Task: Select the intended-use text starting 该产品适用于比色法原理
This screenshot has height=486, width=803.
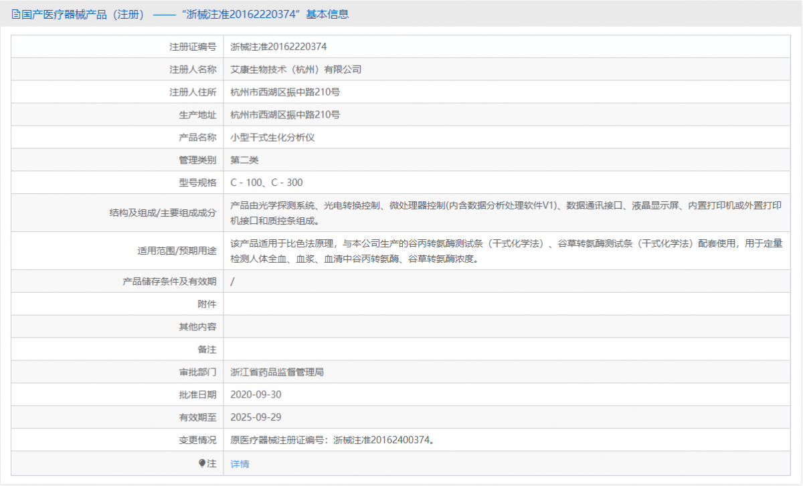Action: tap(506, 251)
